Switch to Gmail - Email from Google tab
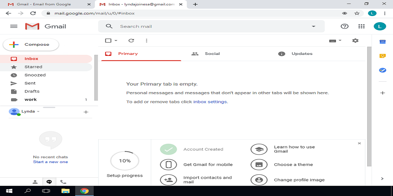Image resolution: width=393 pixels, height=196 pixels. coord(47,4)
